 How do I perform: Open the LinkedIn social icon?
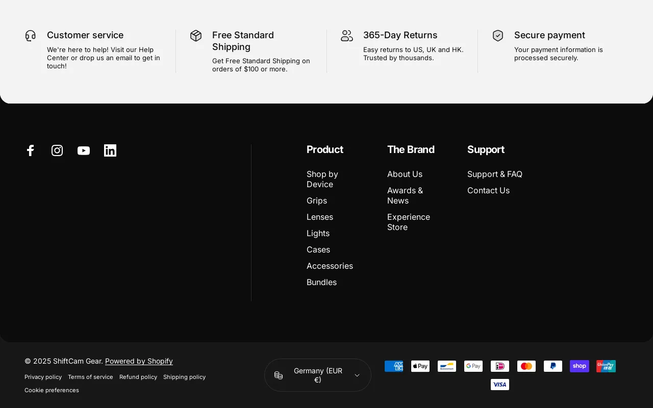[110, 150]
